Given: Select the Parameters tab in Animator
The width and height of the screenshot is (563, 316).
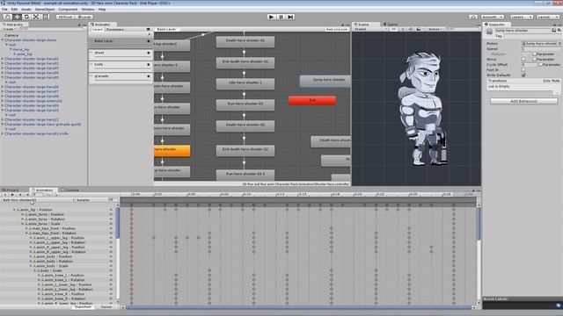Looking at the screenshot, I should pyautogui.click(x=115, y=29).
